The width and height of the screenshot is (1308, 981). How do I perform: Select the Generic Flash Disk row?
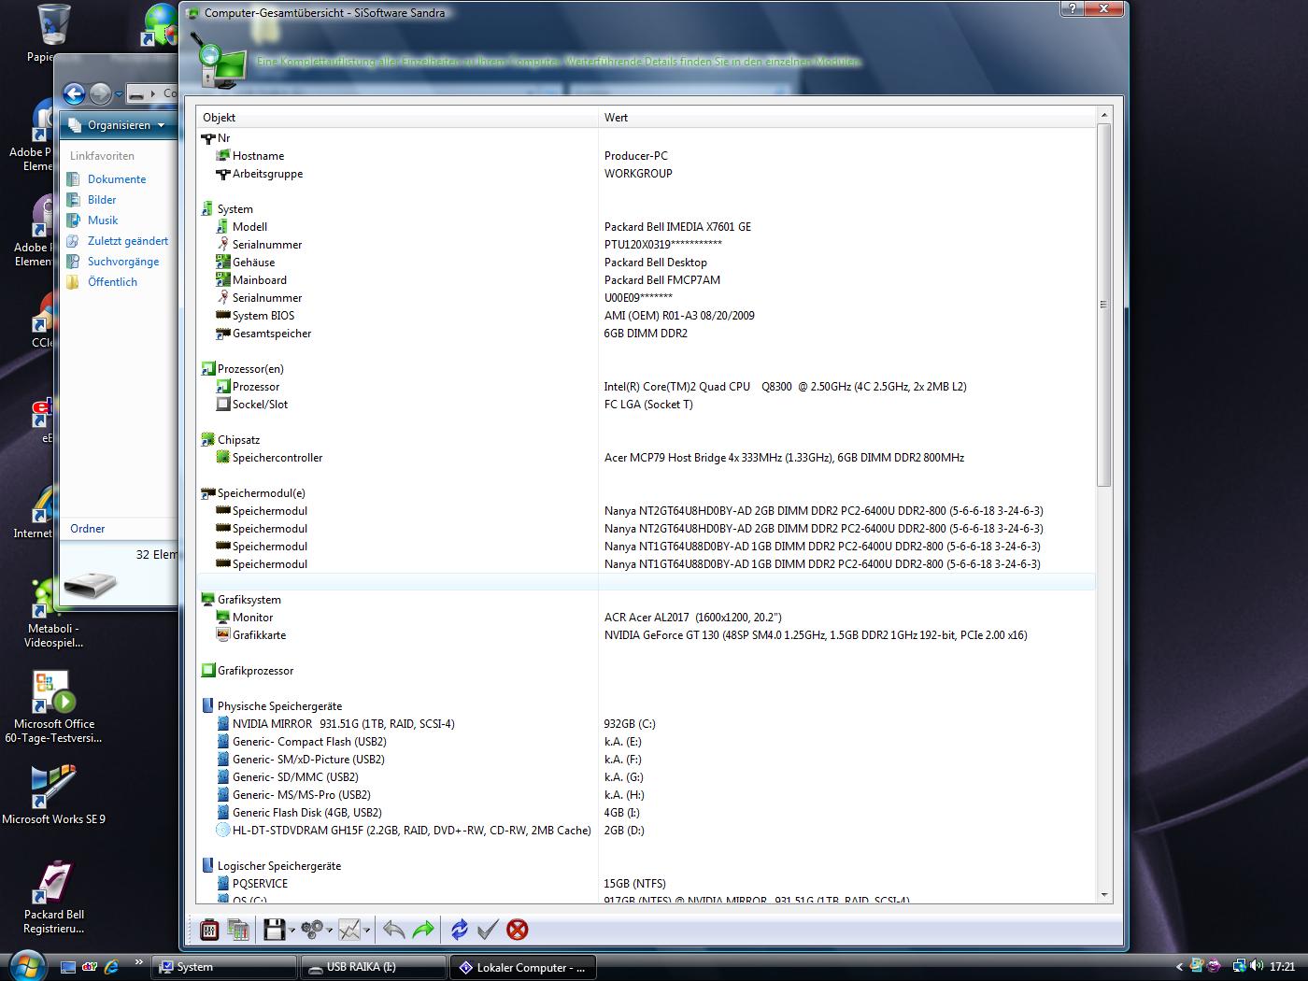pyautogui.click(x=645, y=813)
